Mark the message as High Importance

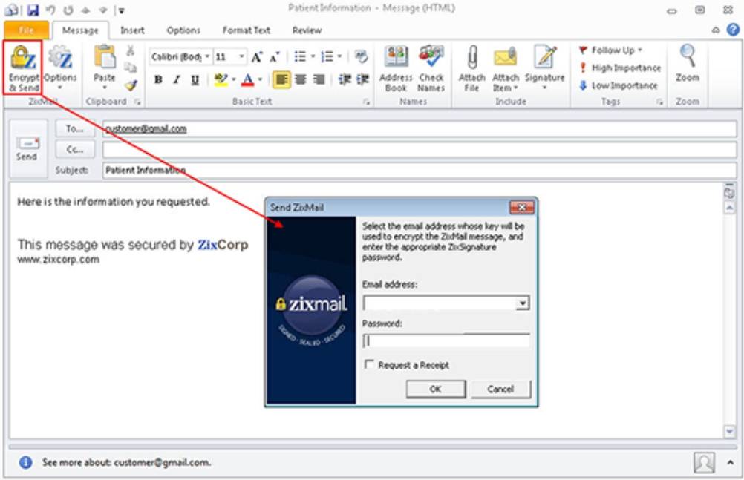(620, 68)
